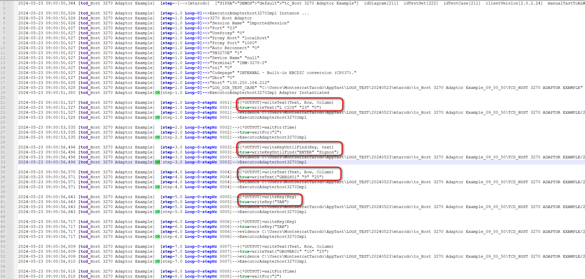Click OK marker on highlighted line 33
The width and height of the screenshot is (585, 279).
pyautogui.click(x=157, y=162)
